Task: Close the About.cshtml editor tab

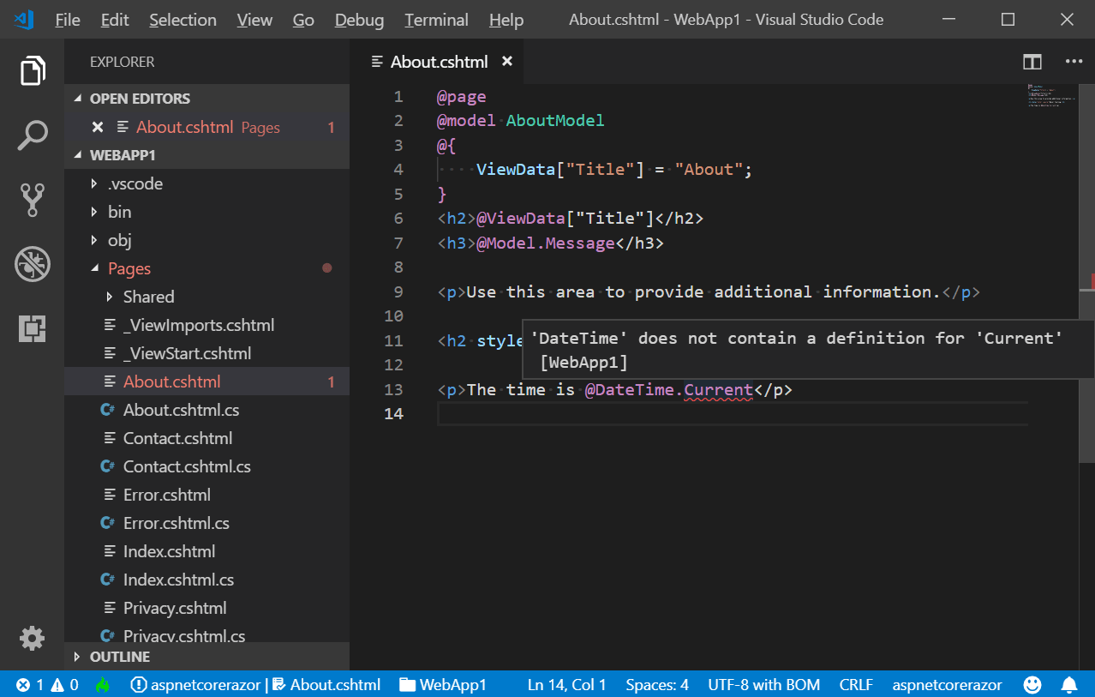Action: click(507, 62)
